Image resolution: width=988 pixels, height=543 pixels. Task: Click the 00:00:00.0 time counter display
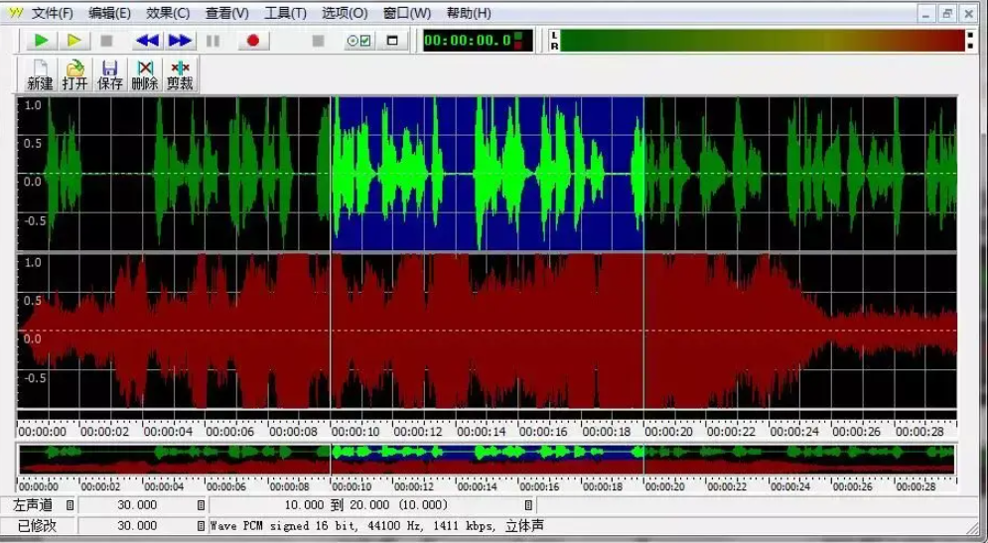click(468, 41)
